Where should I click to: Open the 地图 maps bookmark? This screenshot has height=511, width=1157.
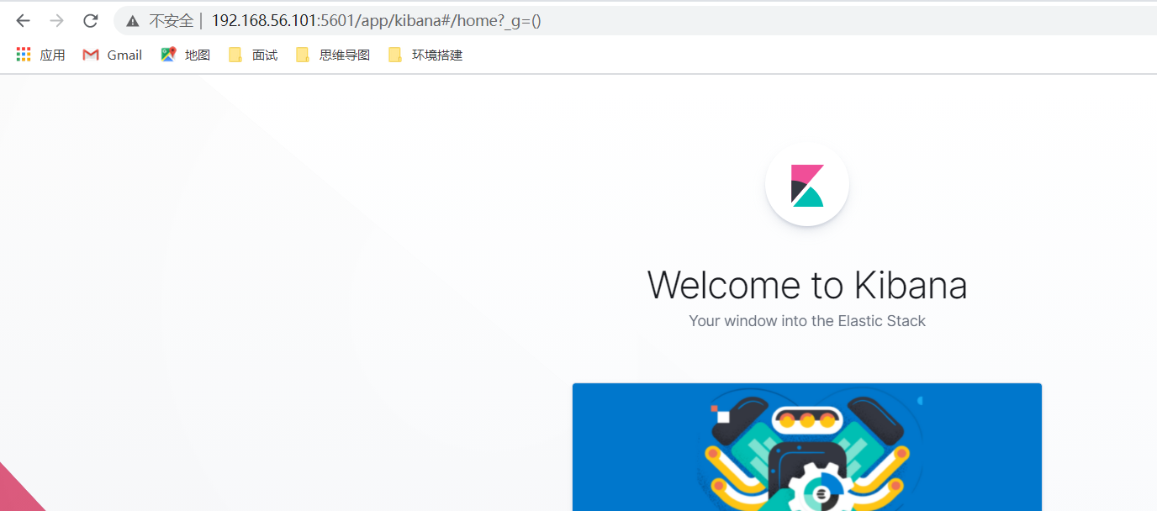(x=185, y=55)
